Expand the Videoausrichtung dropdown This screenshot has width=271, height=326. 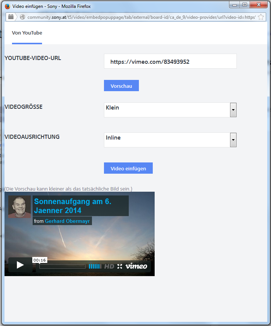tap(233, 140)
